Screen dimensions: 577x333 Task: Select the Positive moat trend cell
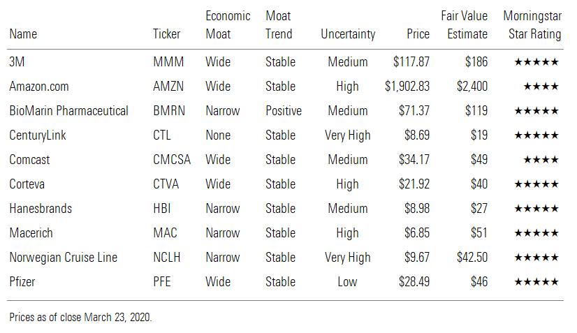284,111
